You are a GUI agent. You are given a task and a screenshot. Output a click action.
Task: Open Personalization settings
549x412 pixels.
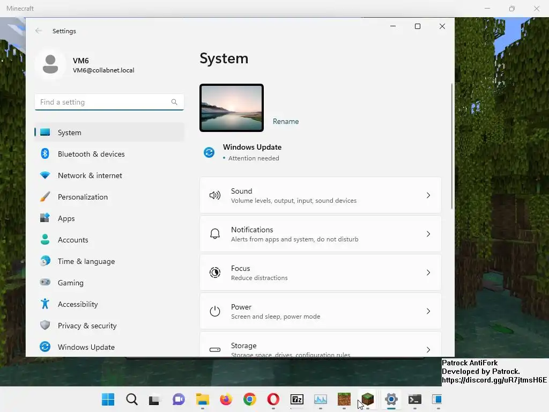(109, 197)
